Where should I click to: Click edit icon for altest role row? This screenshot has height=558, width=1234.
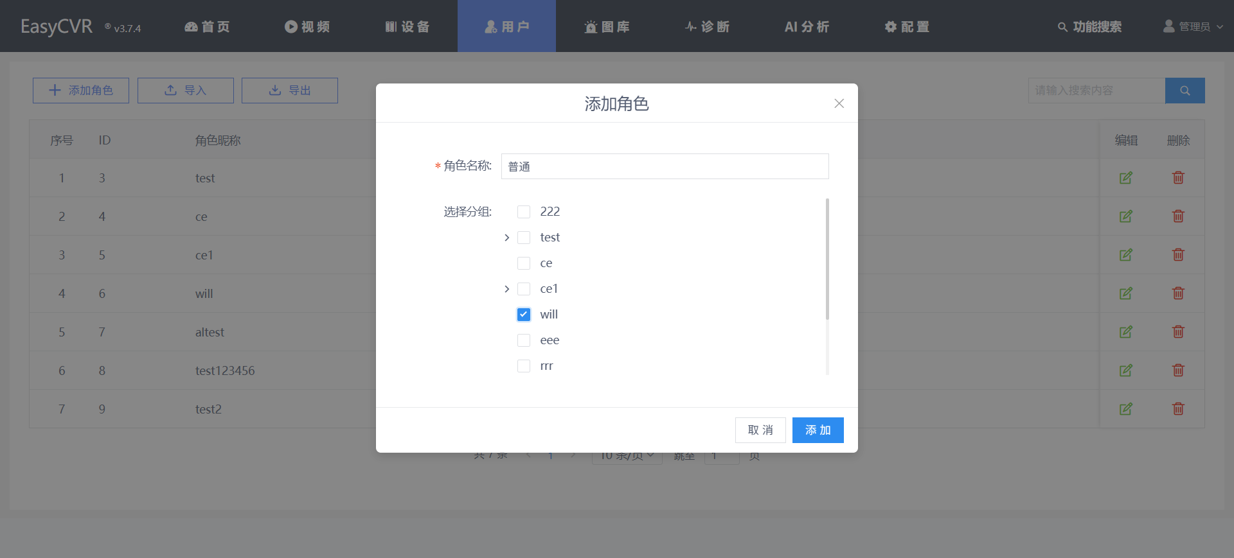pyautogui.click(x=1125, y=332)
